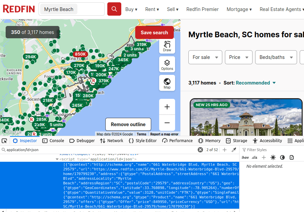Expand the For sale filter dropdown
This screenshot has width=304, height=212.
pyautogui.click(x=205, y=57)
